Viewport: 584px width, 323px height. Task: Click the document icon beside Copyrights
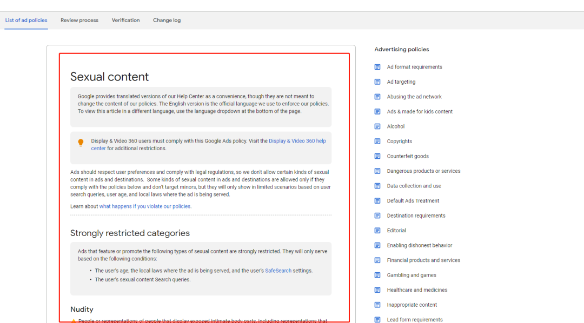pyautogui.click(x=377, y=142)
